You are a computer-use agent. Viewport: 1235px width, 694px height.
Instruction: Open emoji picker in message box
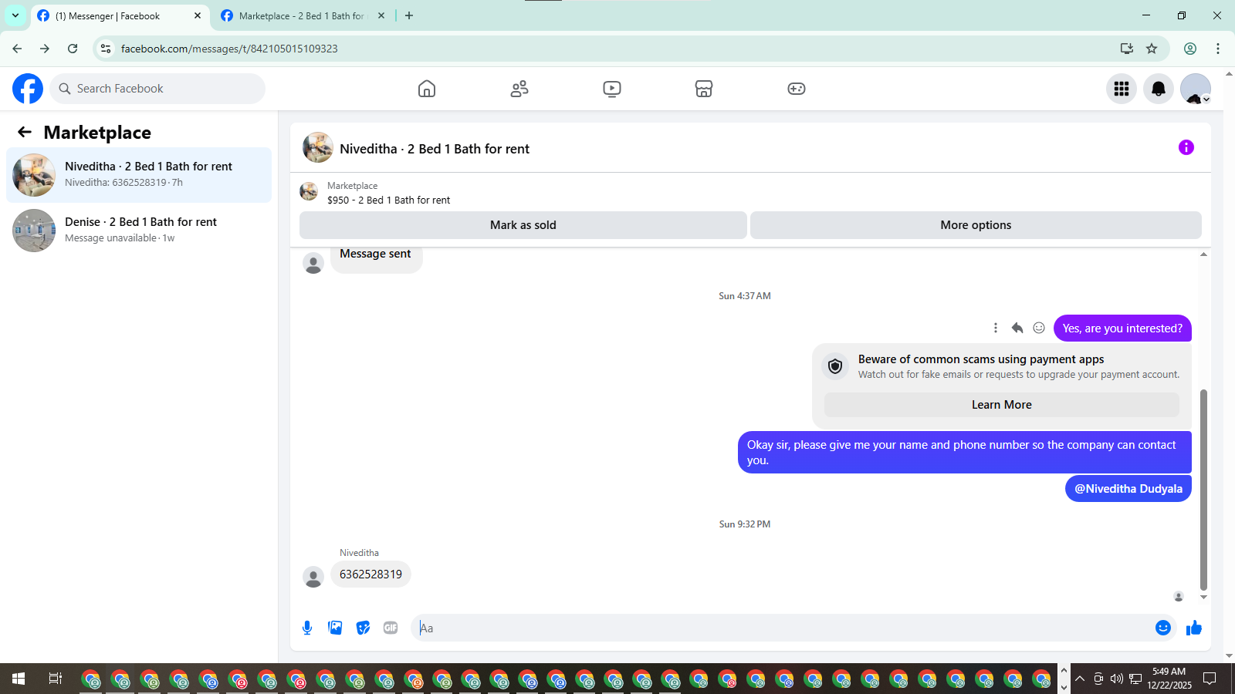coord(1163,628)
